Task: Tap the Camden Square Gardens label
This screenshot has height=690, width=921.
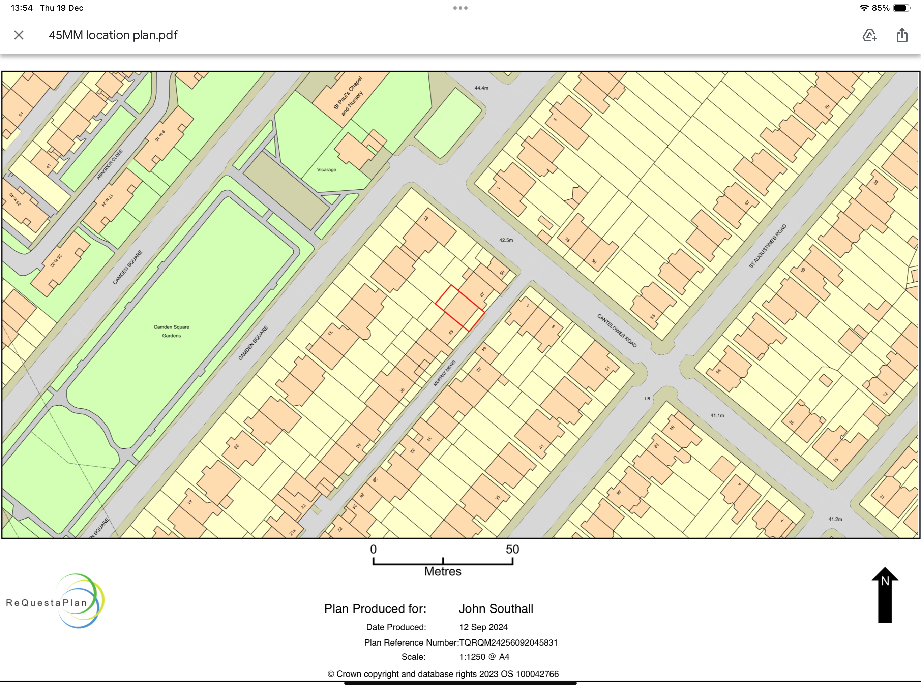Action: pos(171,331)
